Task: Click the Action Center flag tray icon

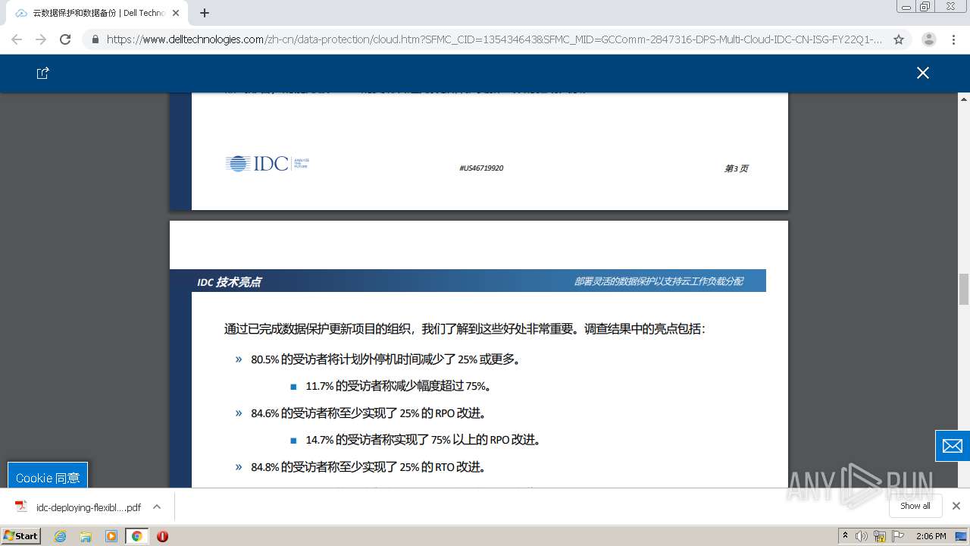Action: pos(896,536)
